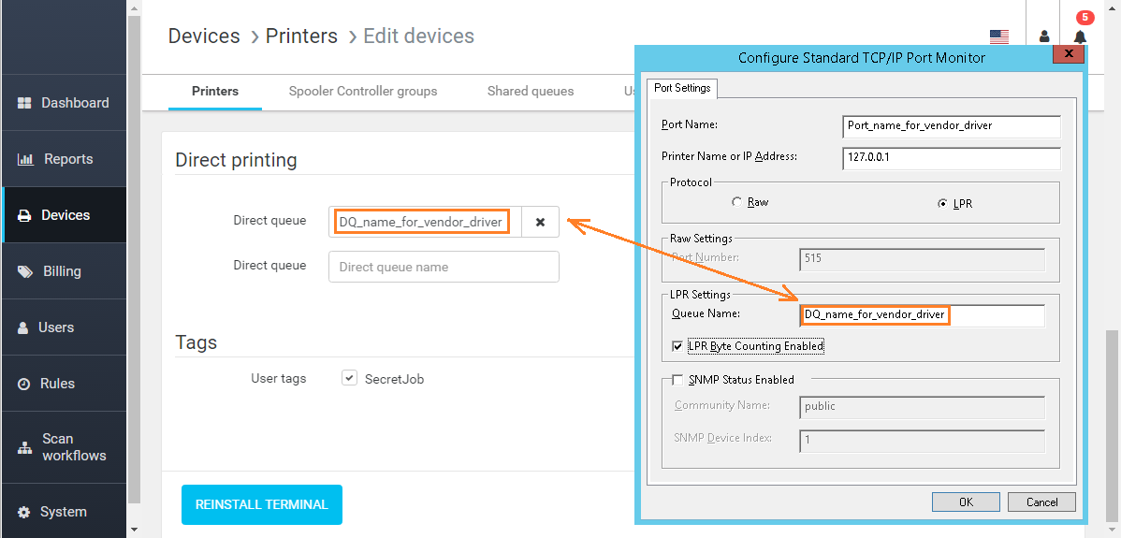
Task: Click the empty Direct queue name field
Action: coord(444,267)
